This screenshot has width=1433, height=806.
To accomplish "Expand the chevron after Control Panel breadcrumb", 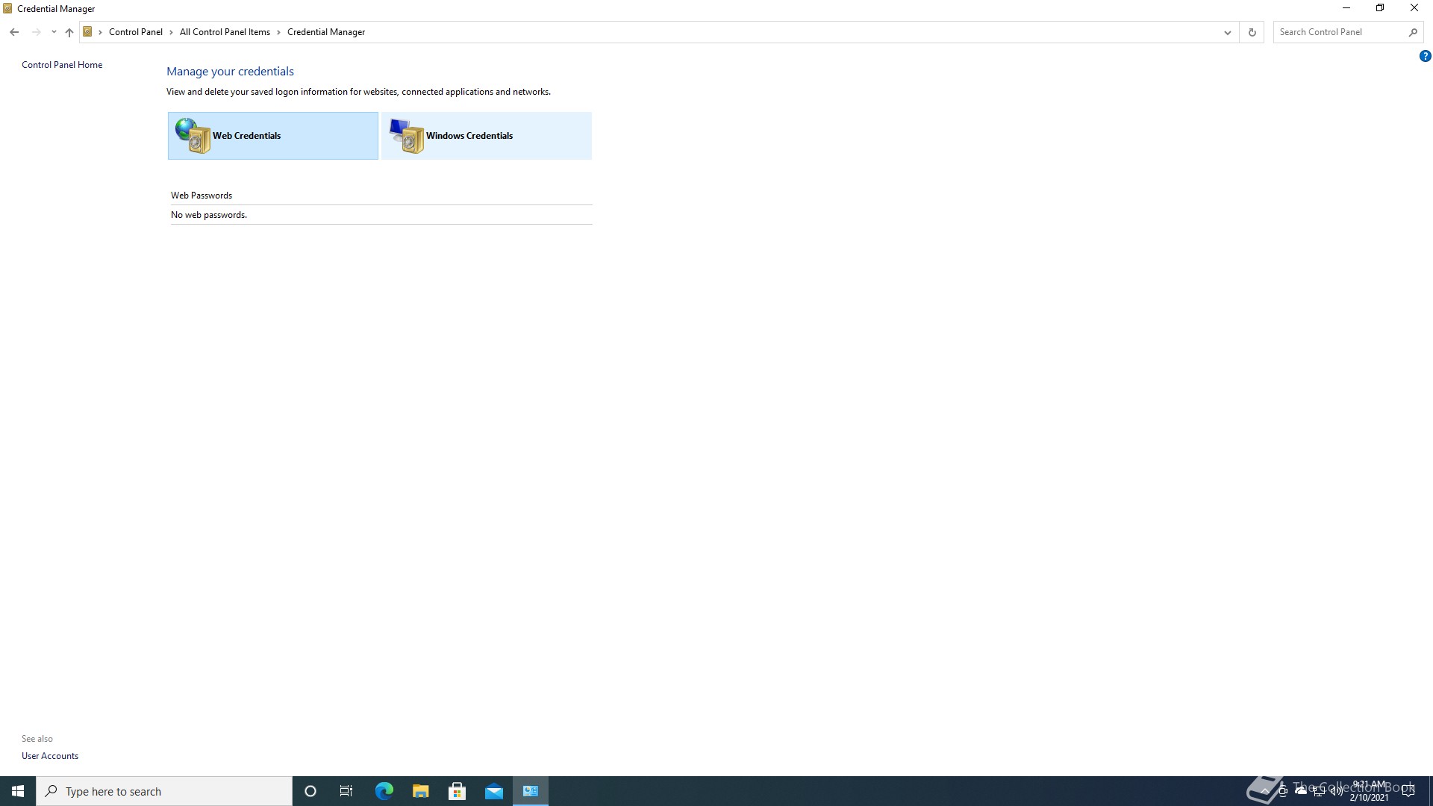I will point(171,32).
